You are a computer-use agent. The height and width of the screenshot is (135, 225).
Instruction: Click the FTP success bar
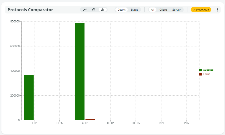pyautogui.click(x=29, y=97)
